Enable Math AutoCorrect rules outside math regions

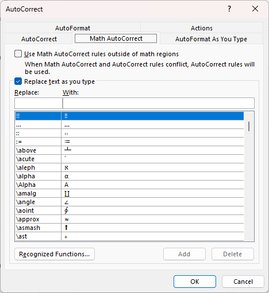[x=18, y=54]
